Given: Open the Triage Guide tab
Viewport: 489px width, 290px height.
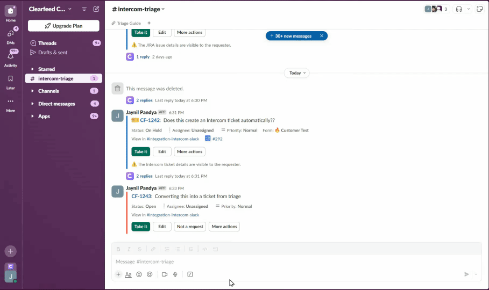Looking at the screenshot, I should (129, 23).
